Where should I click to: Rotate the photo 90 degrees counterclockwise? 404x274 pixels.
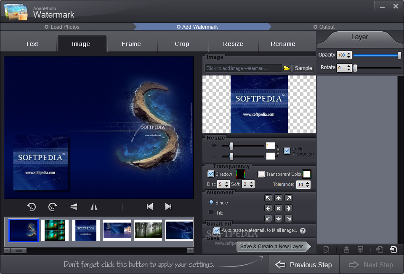tap(32, 207)
